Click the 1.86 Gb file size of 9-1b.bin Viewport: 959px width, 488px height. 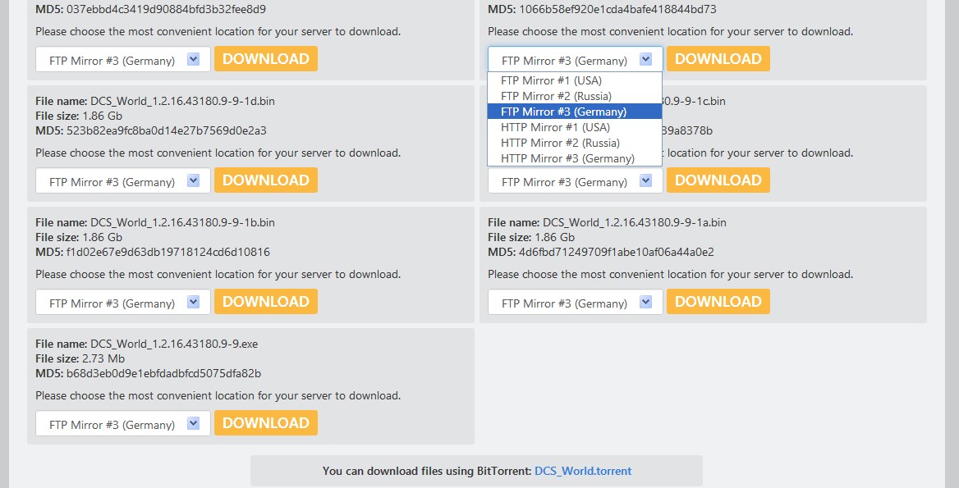click(x=102, y=238)
